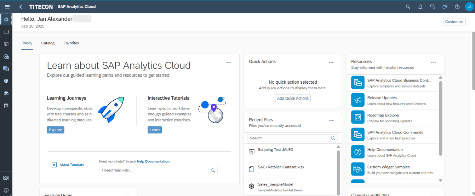Open discussions chat icon in header
The height and width of the screenshot is (196, 475).
[433, 7]
